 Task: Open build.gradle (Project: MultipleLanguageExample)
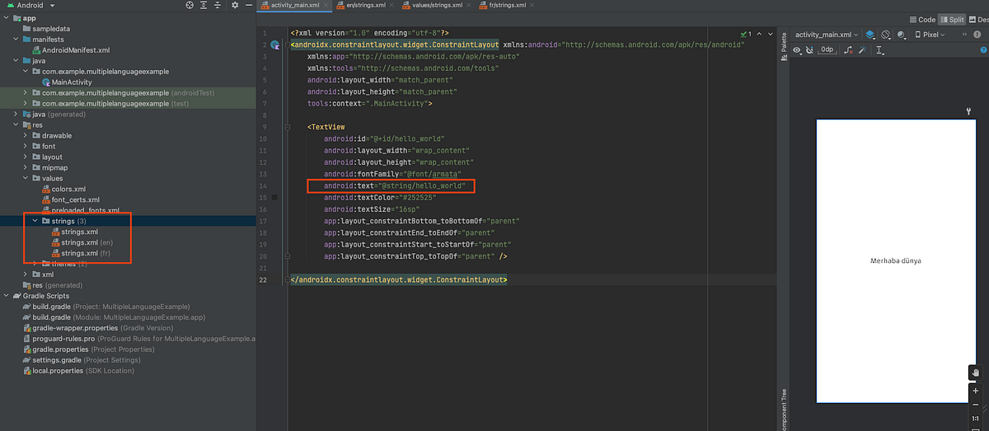(x=108, y=306)
